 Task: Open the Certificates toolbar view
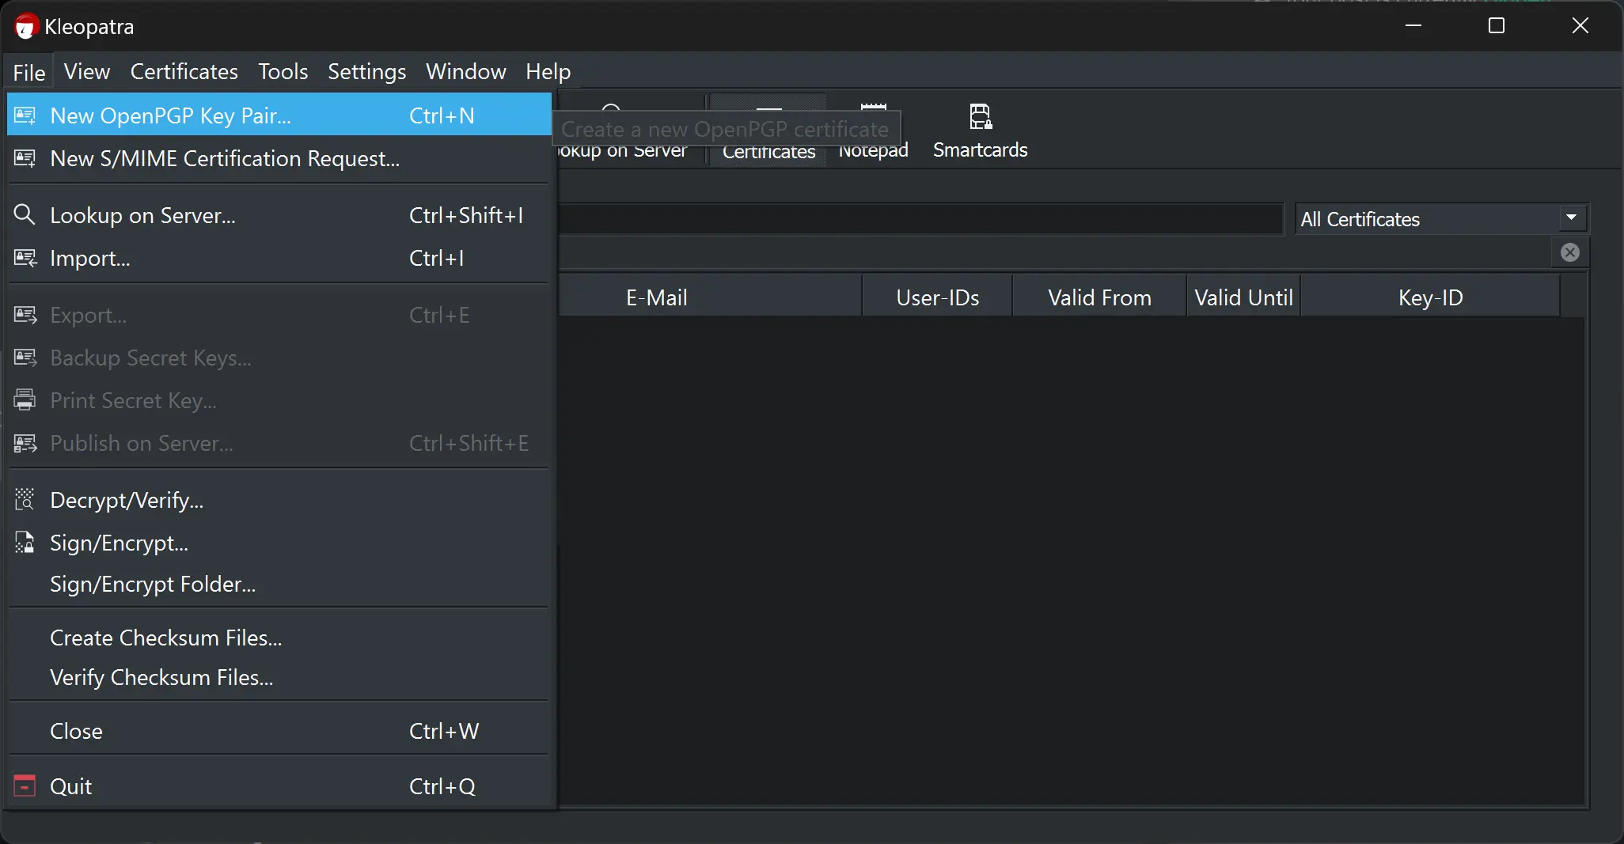point(768,131)
